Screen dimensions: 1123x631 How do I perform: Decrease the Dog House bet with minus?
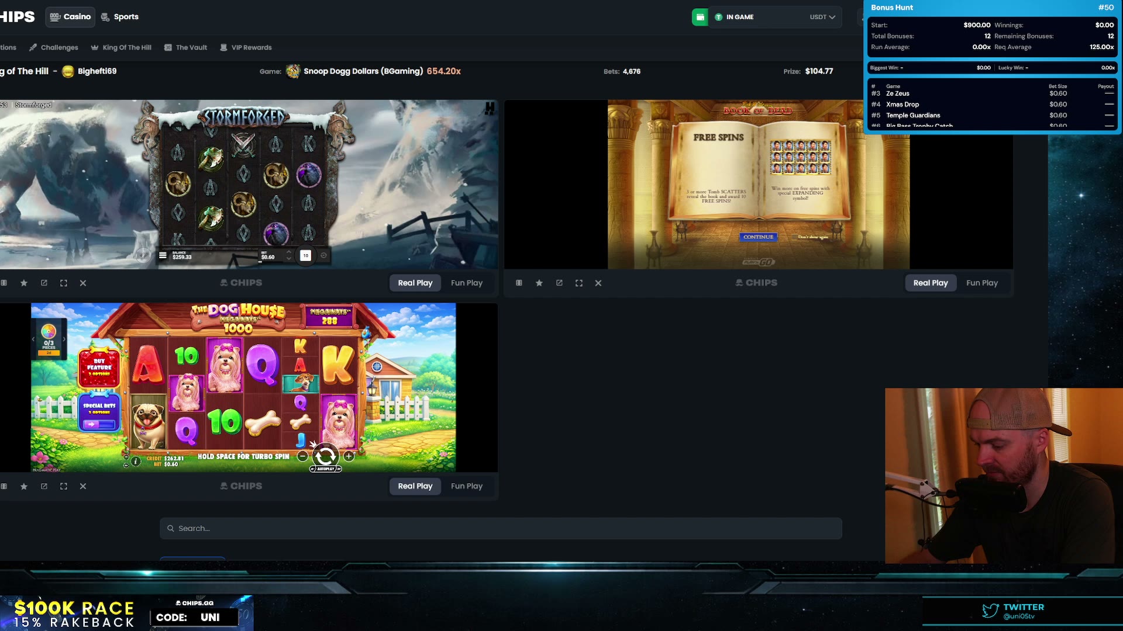(302, 456)
